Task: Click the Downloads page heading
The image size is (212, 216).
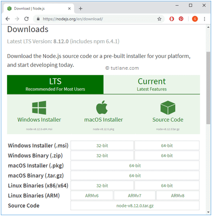Action: pyautogui.click(x=28, y=29)
